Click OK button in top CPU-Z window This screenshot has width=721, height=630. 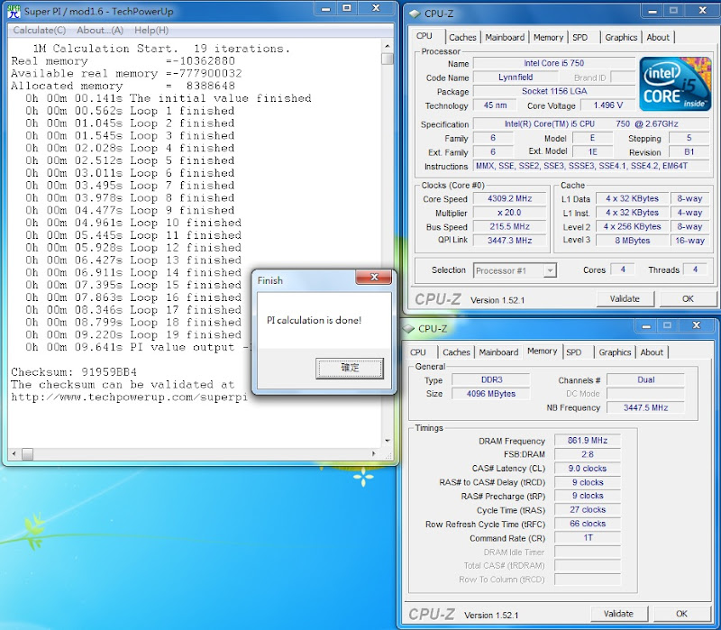click(x=688, y=299)
